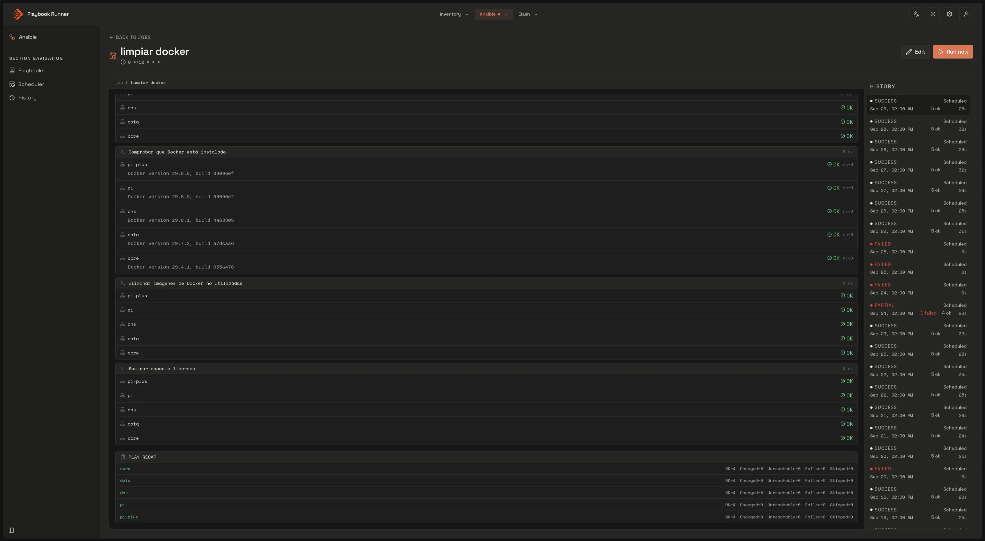Collapse task Comprobar que Docker está instalado
The width and height of the screenshot is (985, 541).
486,152
